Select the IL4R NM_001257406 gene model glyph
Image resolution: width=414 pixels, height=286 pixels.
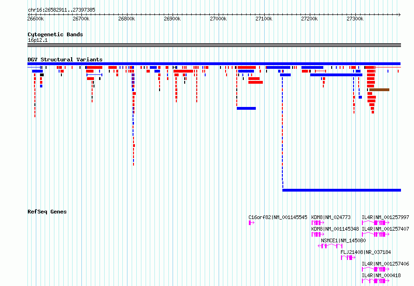(x=375, y=269)
